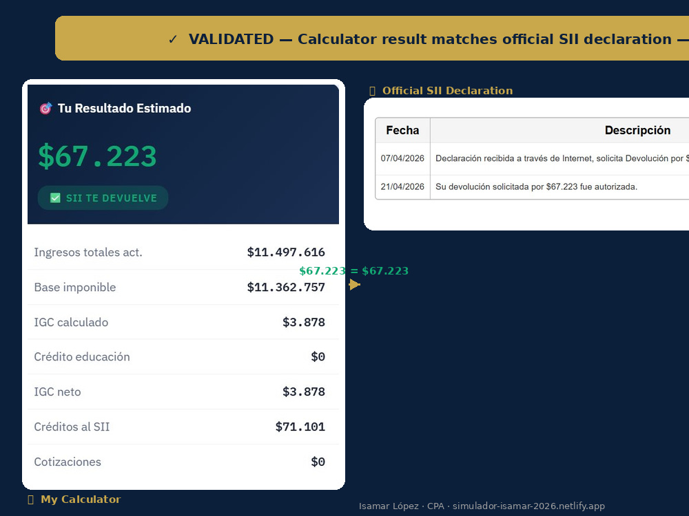Click the target emoji beside Tu Resultado Estimado
Viewport: 689px width, 516px height.
tap(45, 108)
